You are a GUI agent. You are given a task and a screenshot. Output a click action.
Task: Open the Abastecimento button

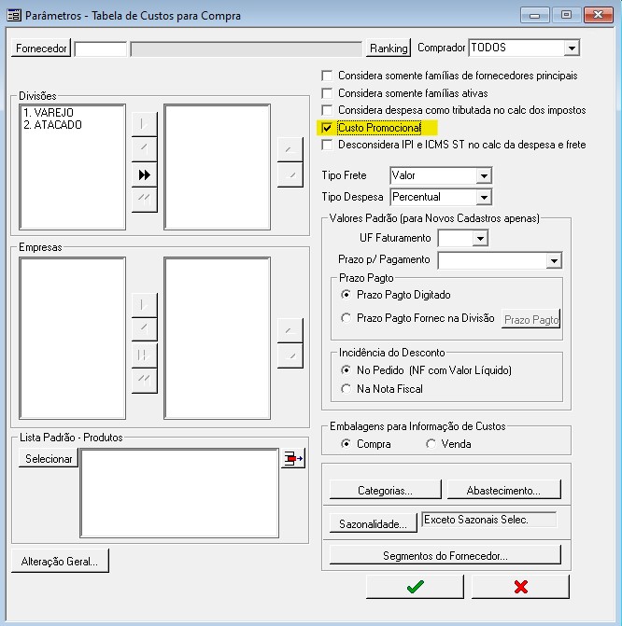click(503, 491)
